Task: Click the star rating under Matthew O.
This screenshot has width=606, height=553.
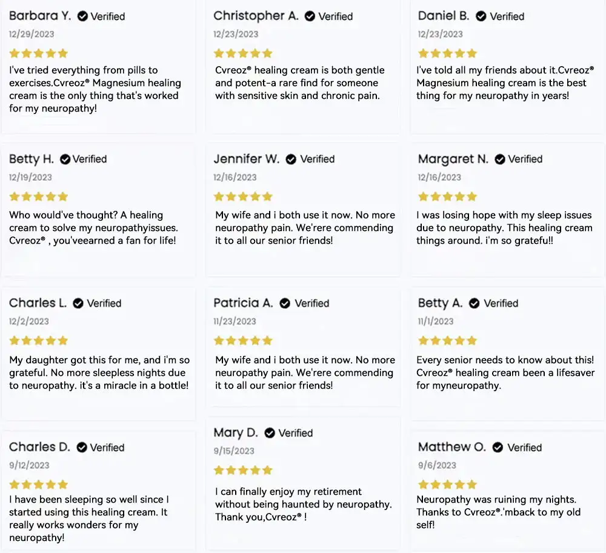Action: point(447,484)
